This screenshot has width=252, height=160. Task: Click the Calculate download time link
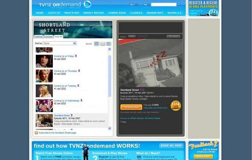tap(155, 108)
